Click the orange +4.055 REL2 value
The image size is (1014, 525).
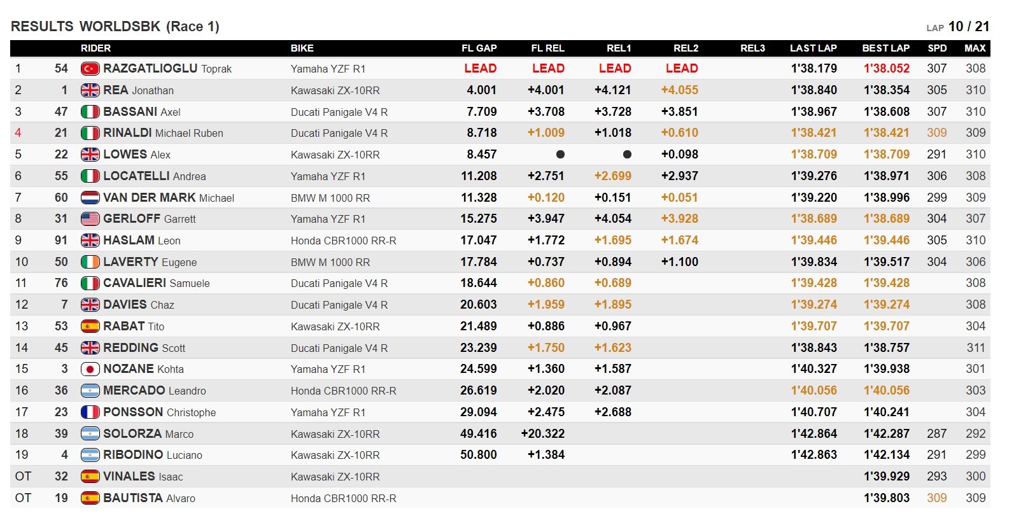click(x=680, y=90)
